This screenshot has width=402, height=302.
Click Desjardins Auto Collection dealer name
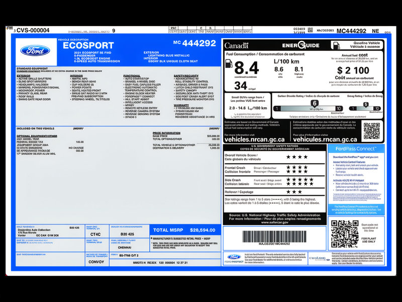point(34,230)
